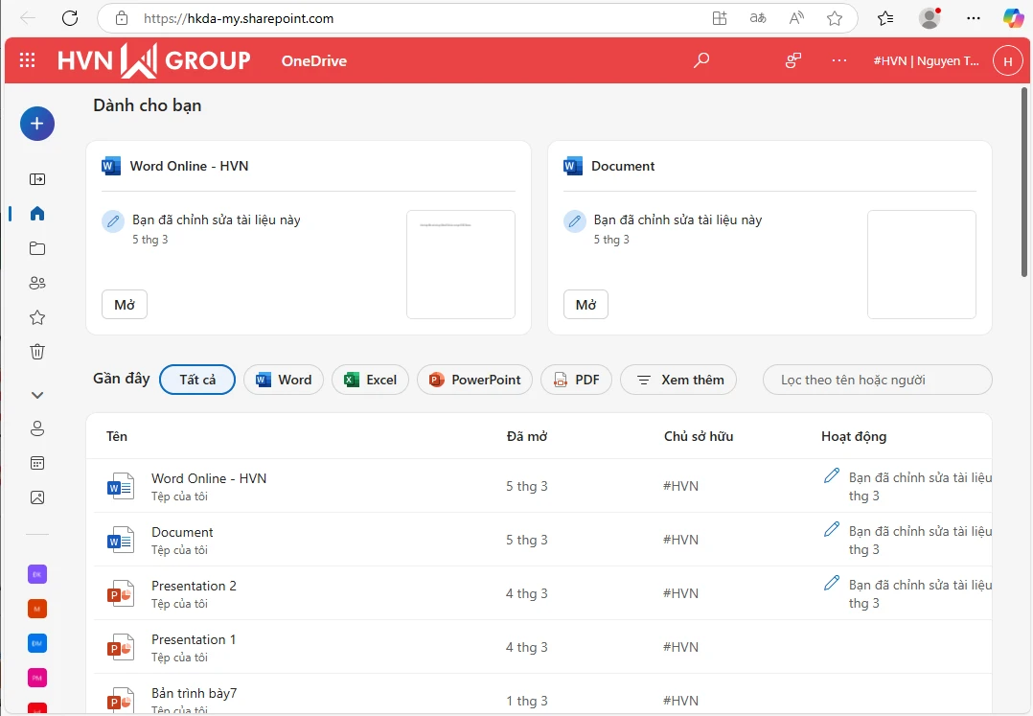This screenshot has width=1033, height=716.
Task: Open the Photos image icon in sidebar
Action: 37,497
